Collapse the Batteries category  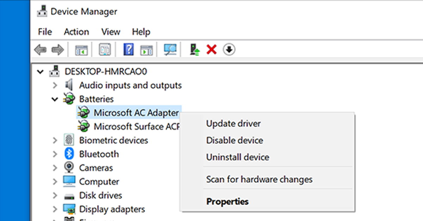click(55, 100)
